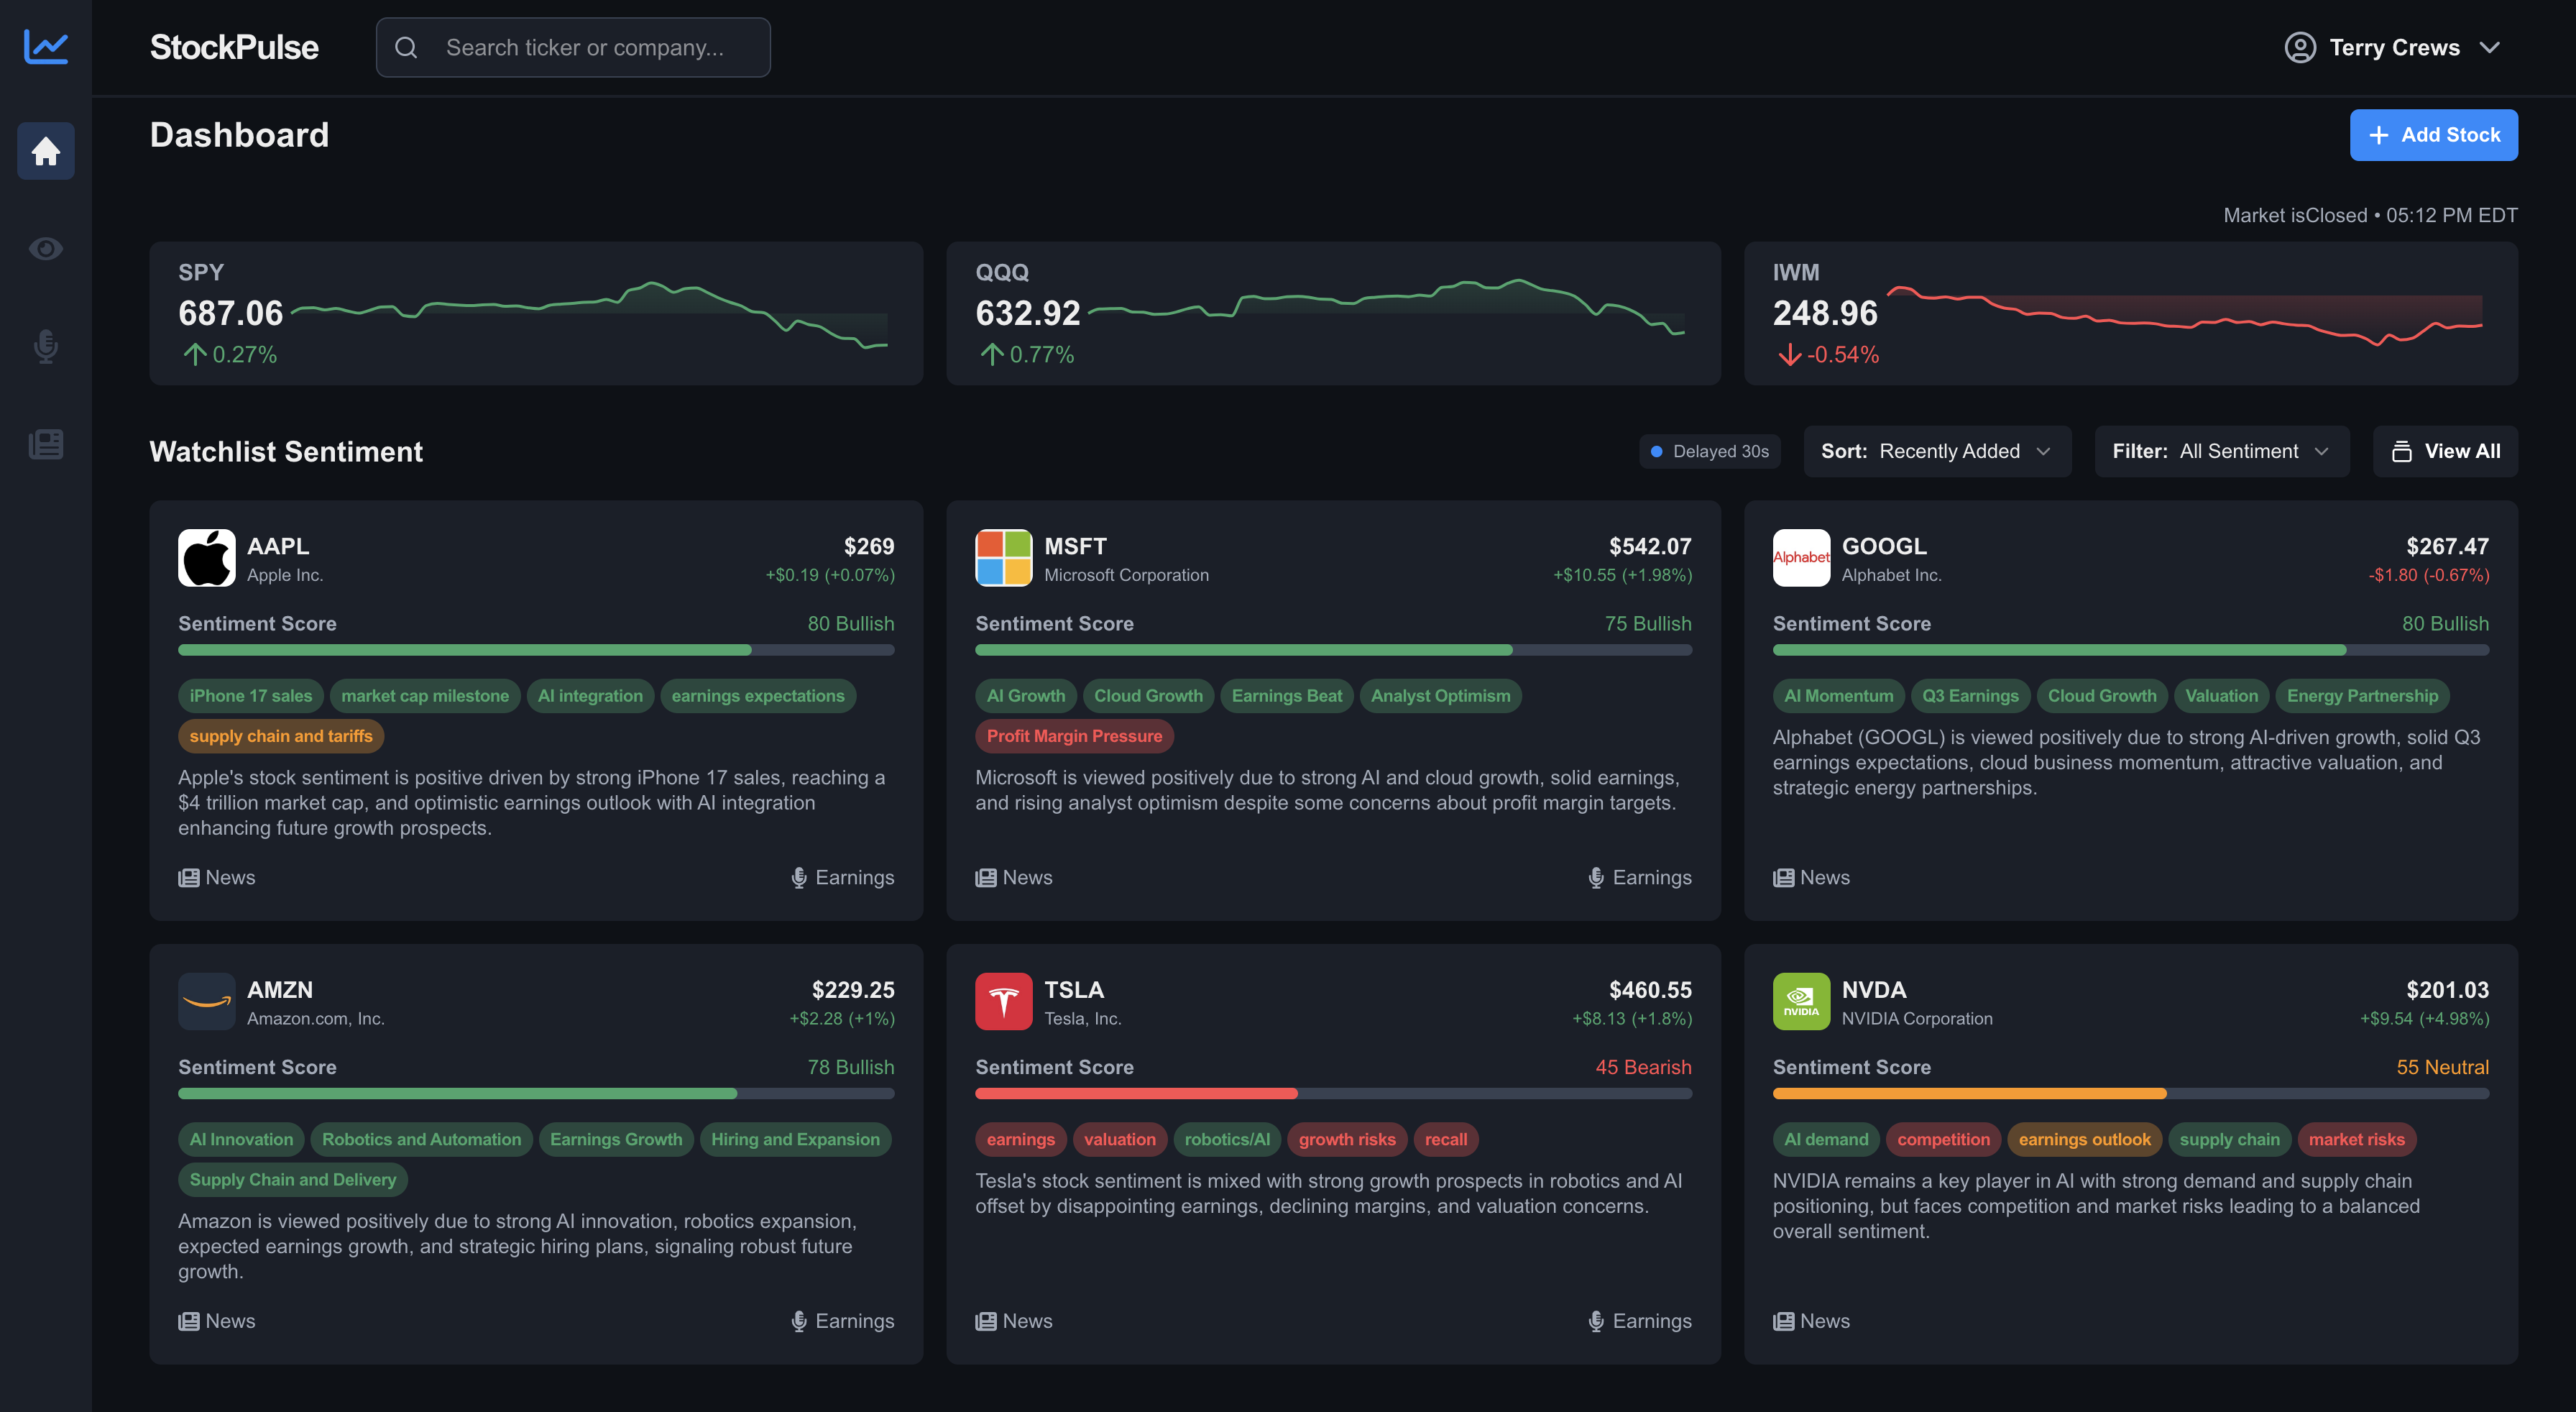Select the Home icon in the sidebar
2576x1412 pixels.
[x=46, y=151]
